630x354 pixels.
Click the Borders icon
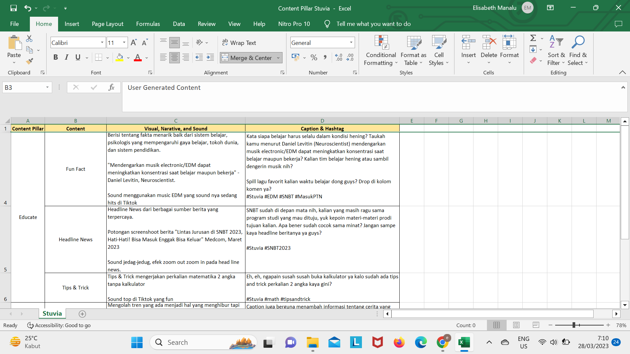pos(98,57)
